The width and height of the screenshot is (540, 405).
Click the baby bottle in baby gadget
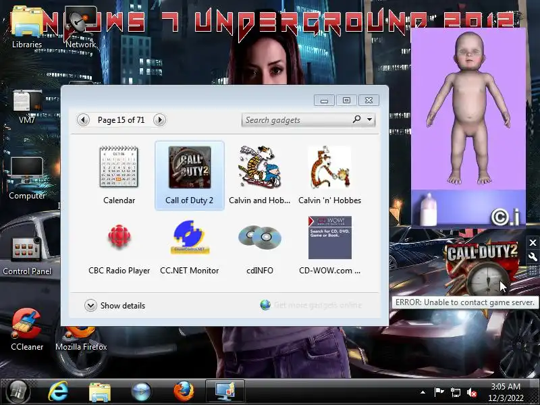pyautogui.click(x=429, y=210)
